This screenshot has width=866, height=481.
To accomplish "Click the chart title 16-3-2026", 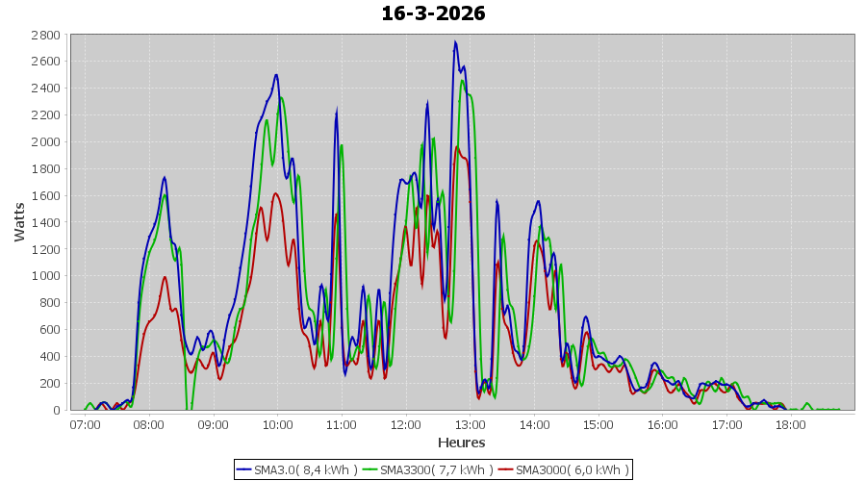I will pos(433,13).
